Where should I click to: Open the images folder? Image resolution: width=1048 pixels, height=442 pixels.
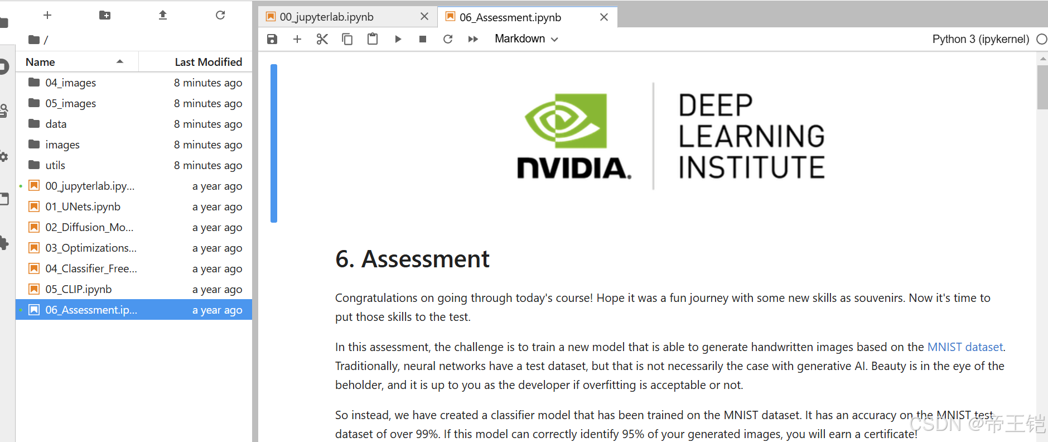pos(134,145)
